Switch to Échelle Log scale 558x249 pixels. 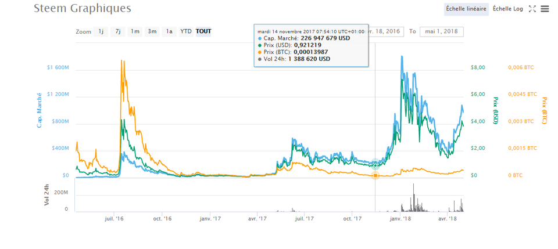[508, 9]
